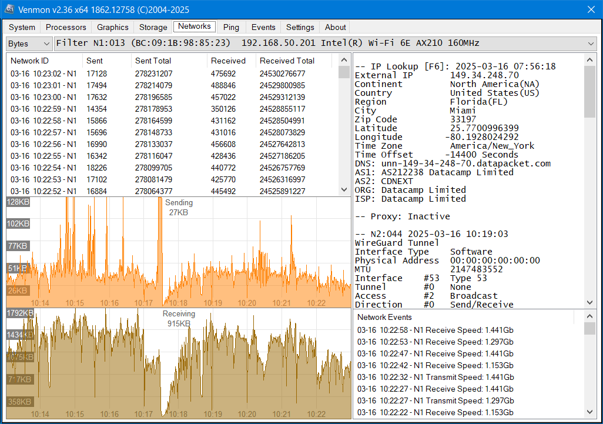Open the Graphics tab
Screen dimensions: 603x424
click(113, 27)
